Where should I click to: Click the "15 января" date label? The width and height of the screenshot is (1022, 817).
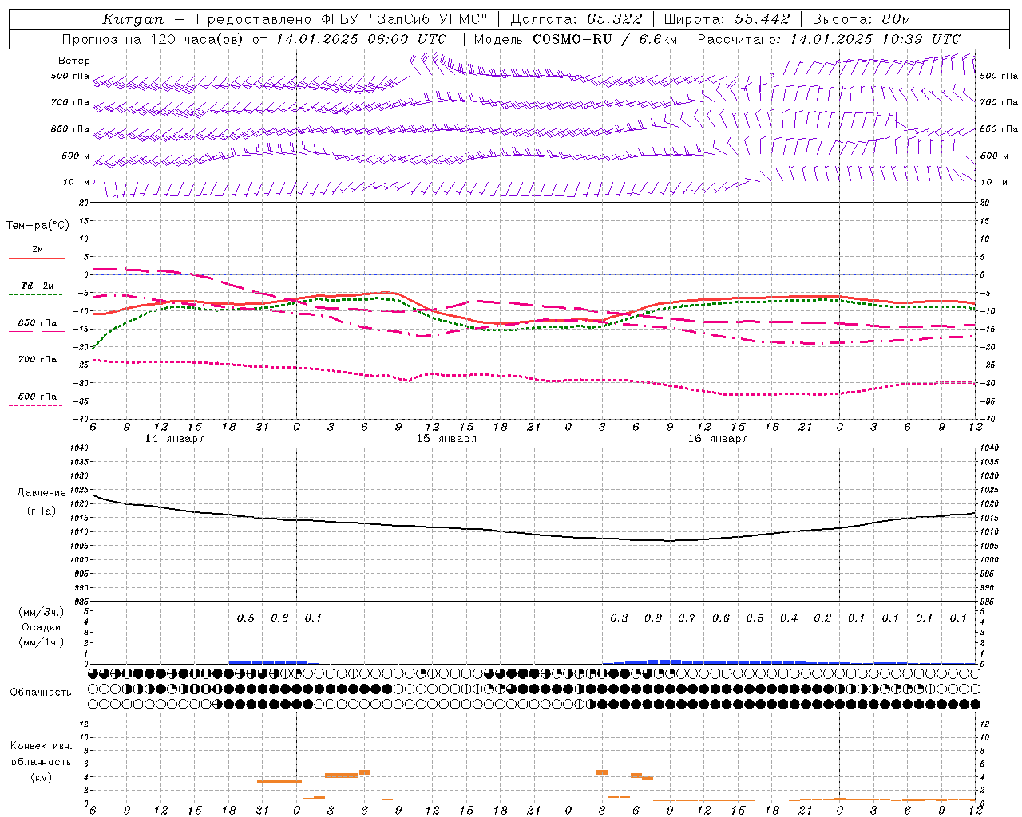tap(446, 439)
